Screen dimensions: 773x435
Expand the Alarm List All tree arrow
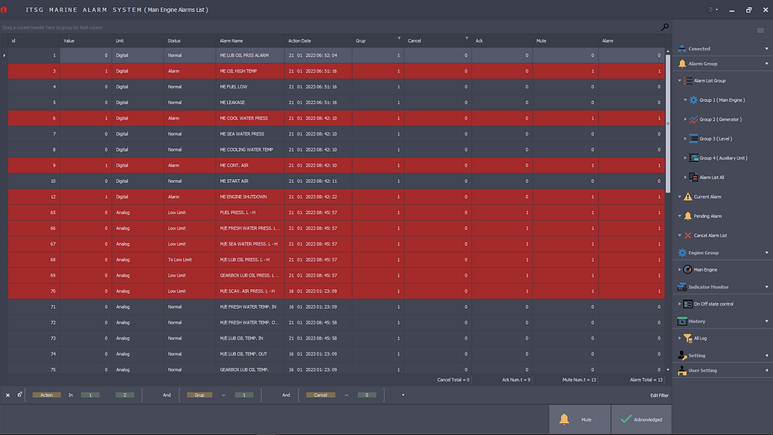pos(685,177)
